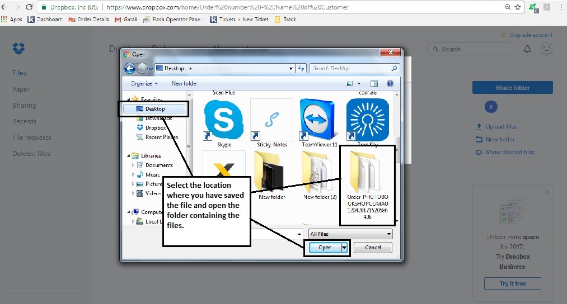The height and width of the screenshot is (304, 567).
Task: Select the True Key shortcut icon
Action: click(x=367, y=120)
